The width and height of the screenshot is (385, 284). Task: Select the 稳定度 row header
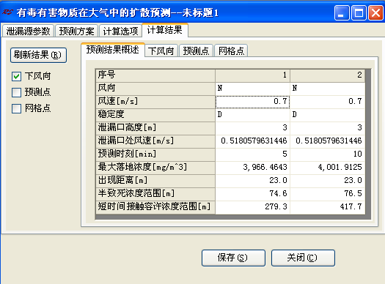pos(155,115)
